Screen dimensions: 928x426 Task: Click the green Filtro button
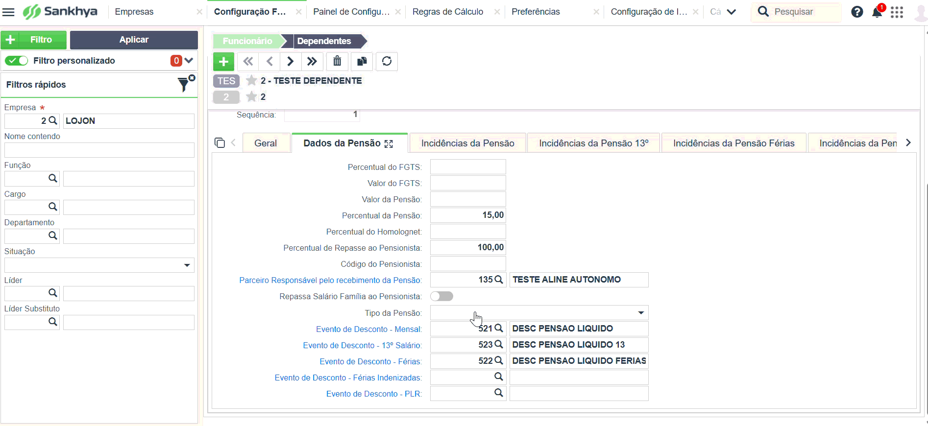[33, 40]
